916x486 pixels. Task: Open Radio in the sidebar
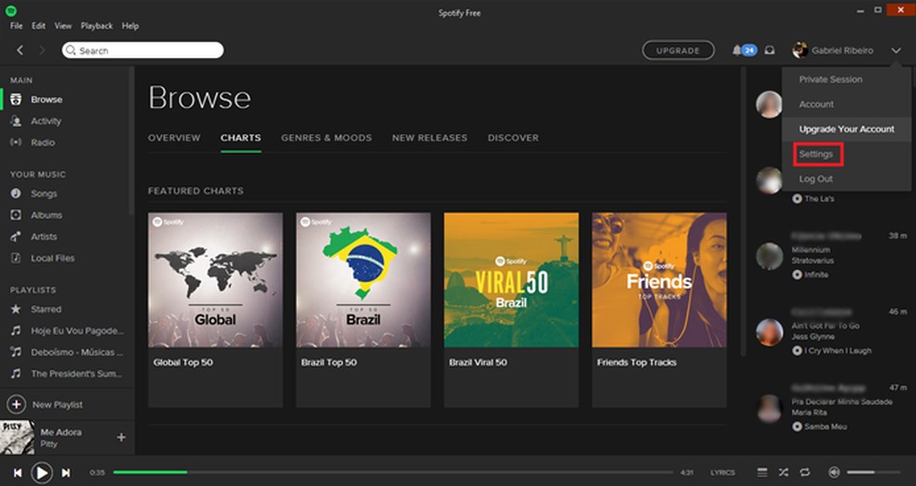point(43,142)
